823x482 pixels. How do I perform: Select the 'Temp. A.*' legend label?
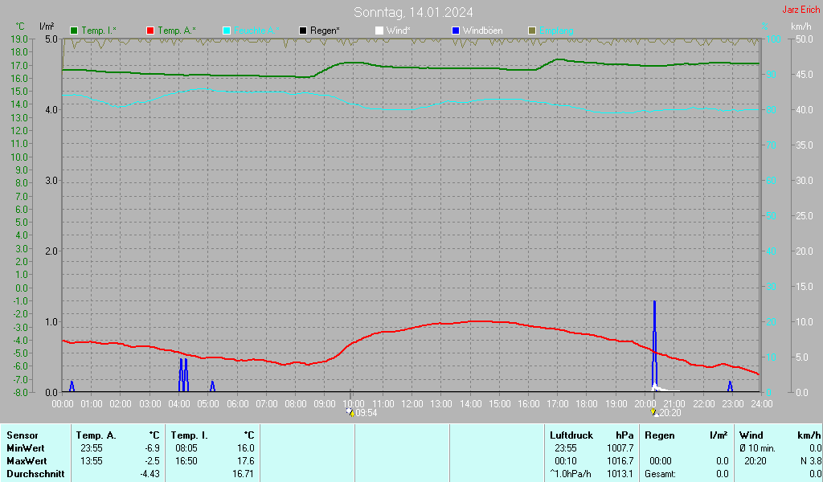177,31
